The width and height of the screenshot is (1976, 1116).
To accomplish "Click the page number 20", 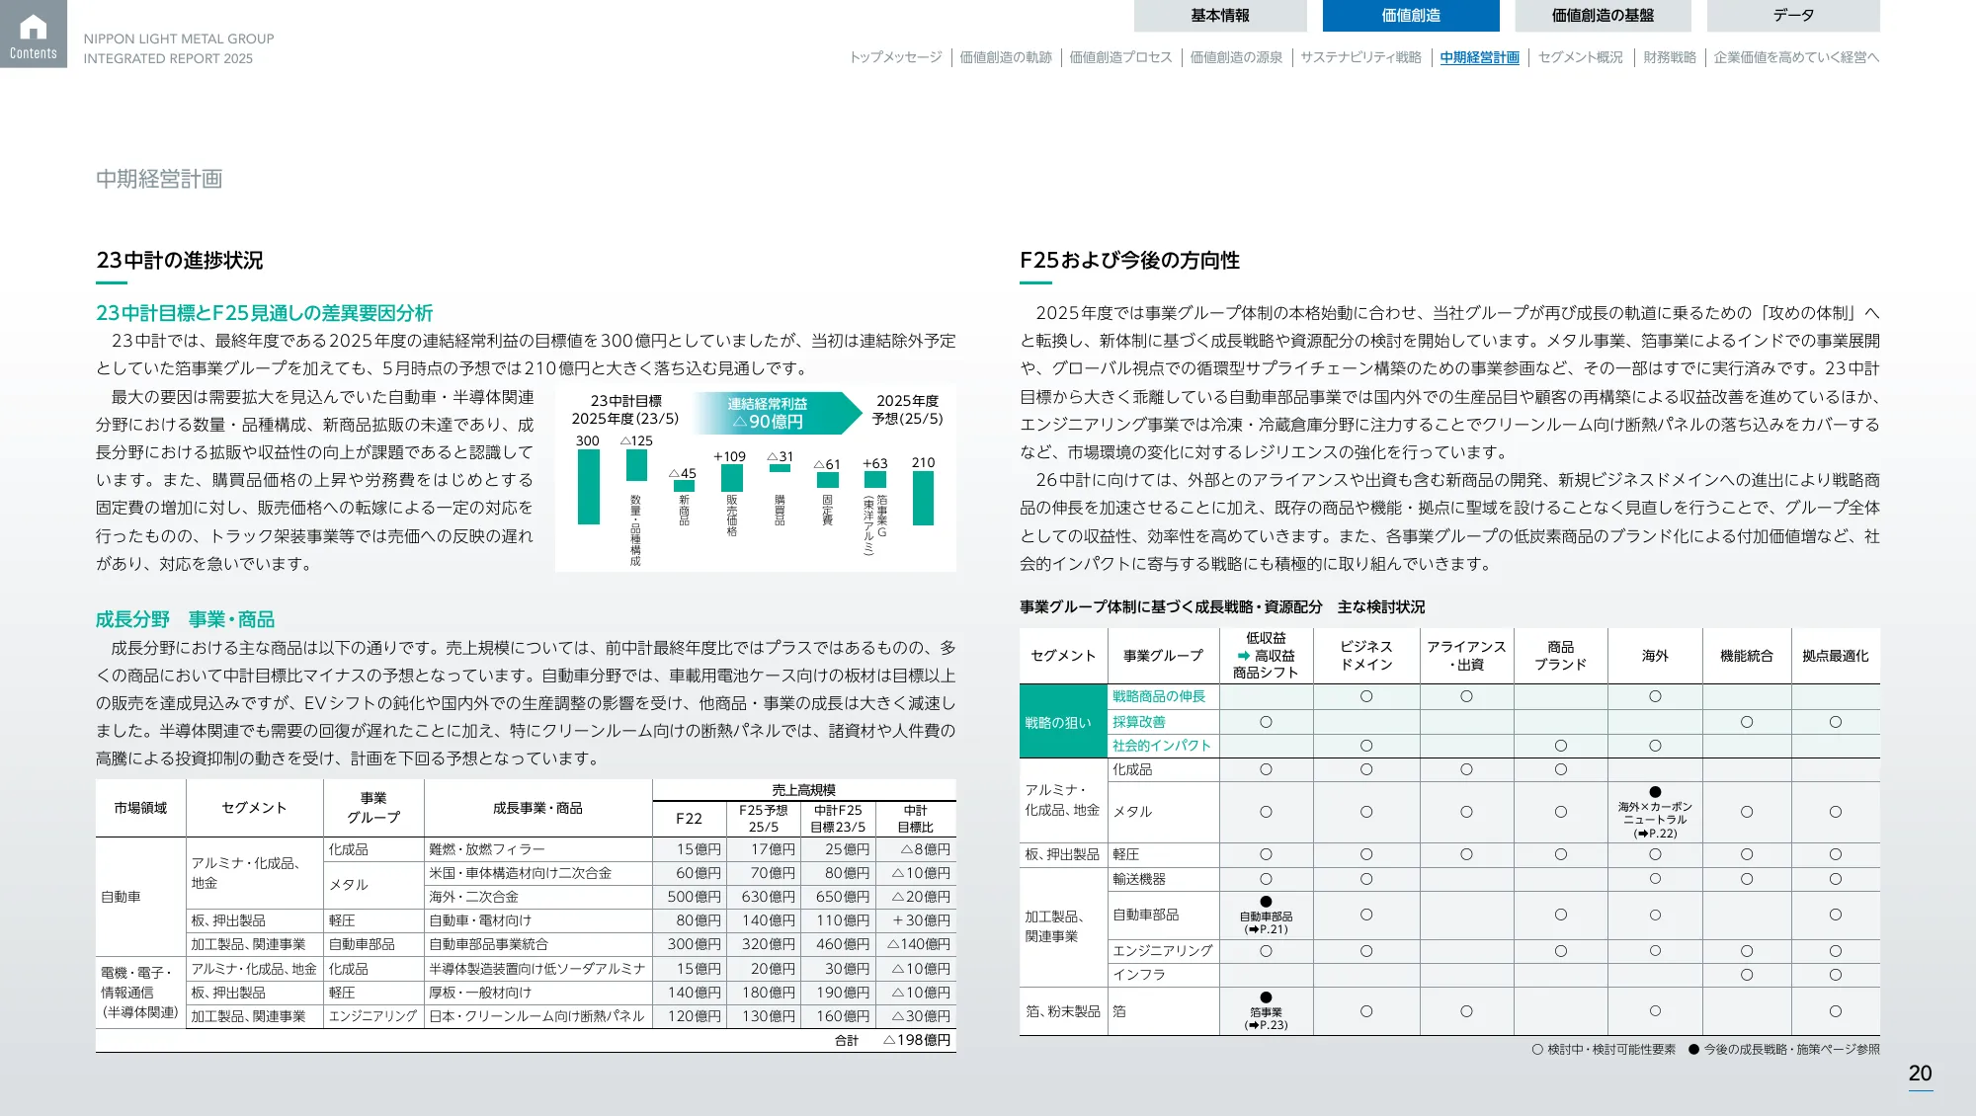I will 1920,1074.
